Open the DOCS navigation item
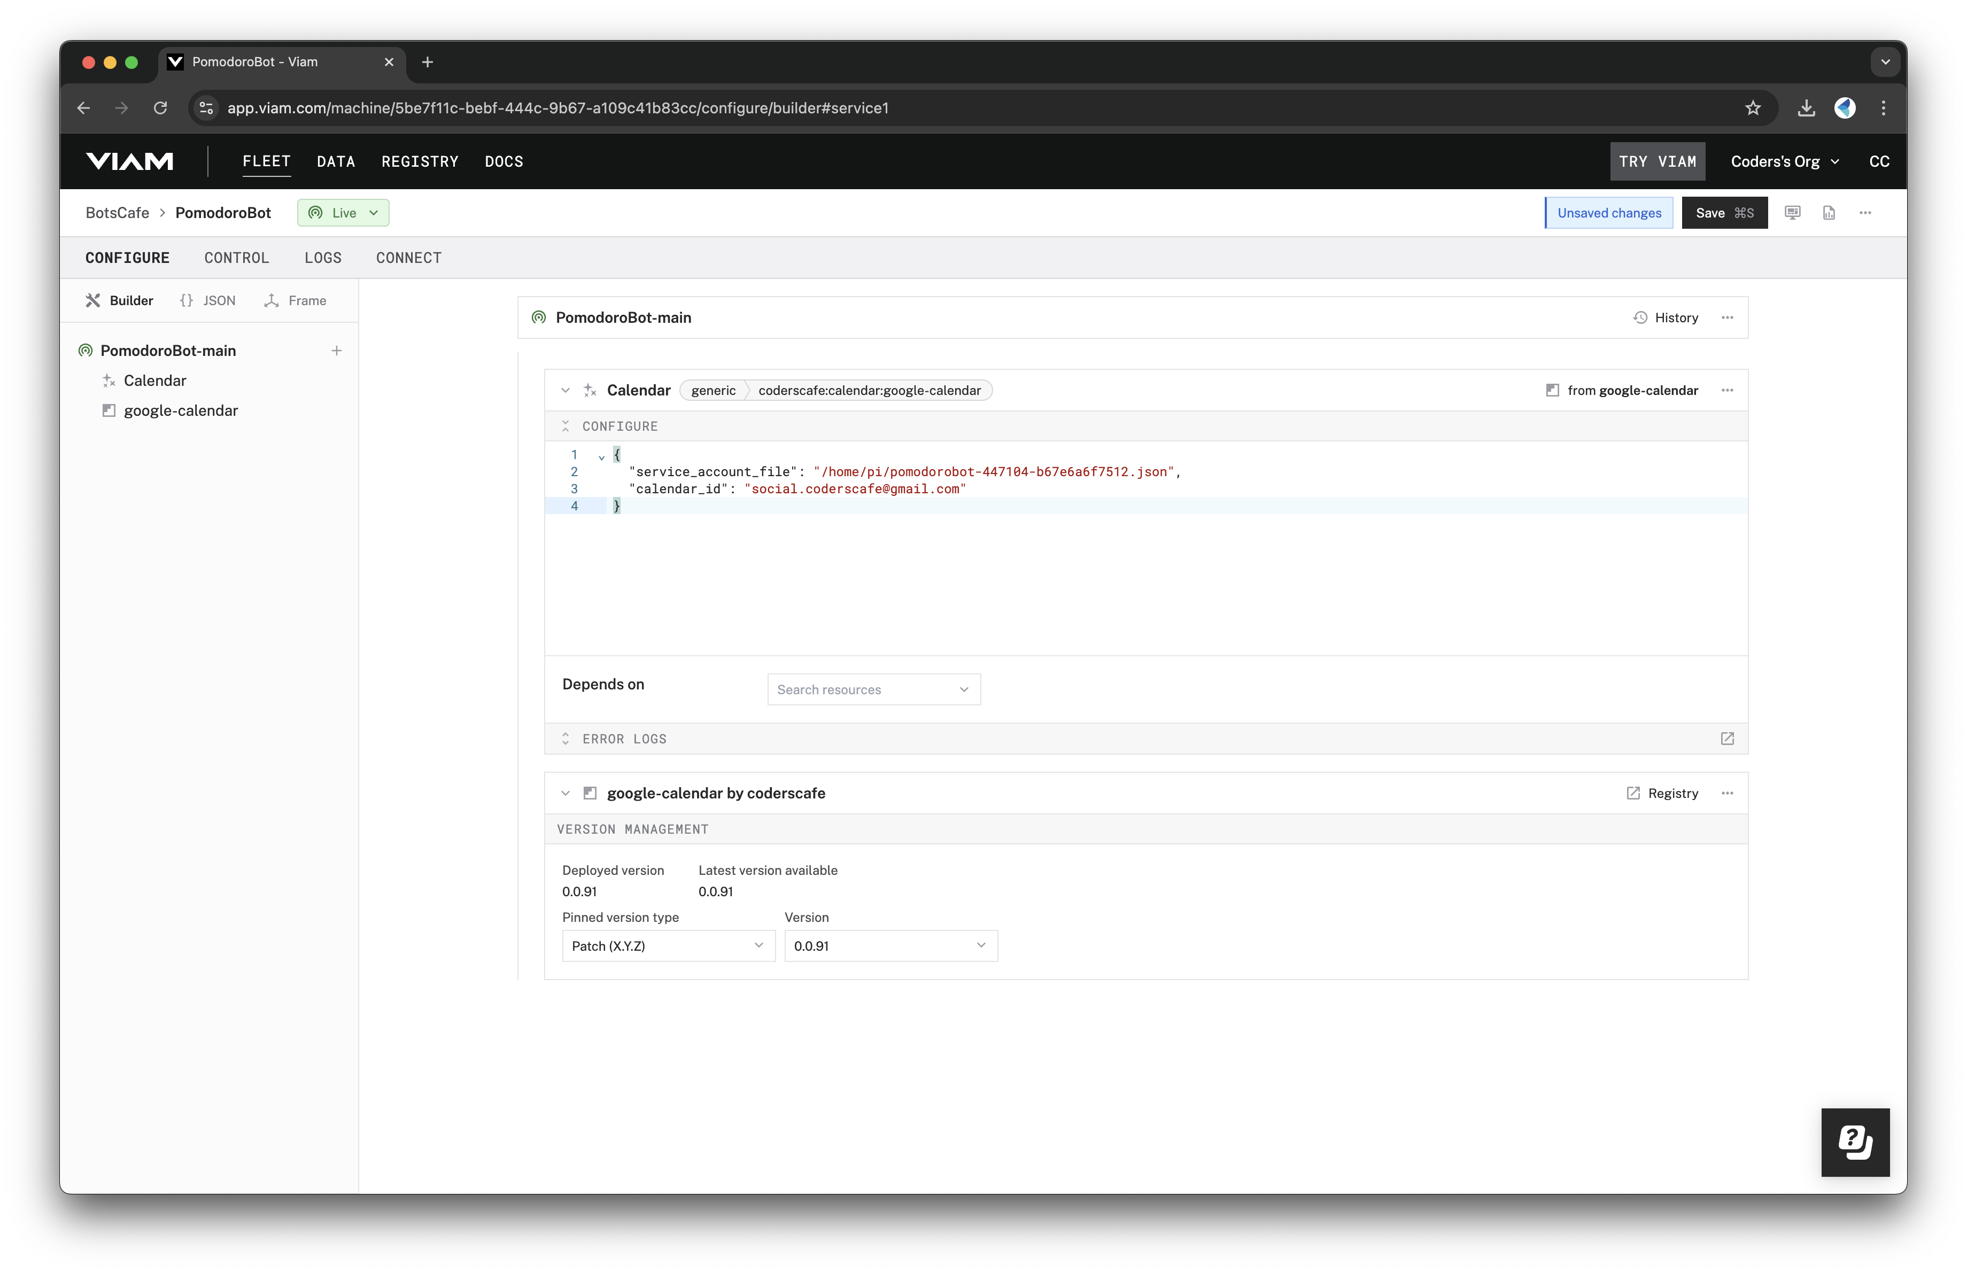Viewport: 1967px width, 1273px height. pyautogui.click(x=504, y=161)
